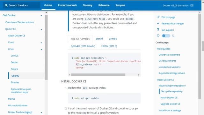Jump to OS requirements section
The image size is (204, 115).
click(167, 61)
